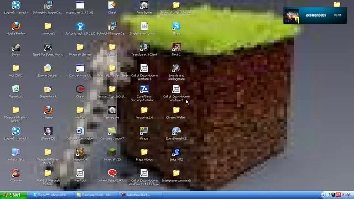Select the herobrine2.0 folder
Image resolution: width=354 pixels, height=199 pixels.
pyautogui.click(x=144, y=110)
